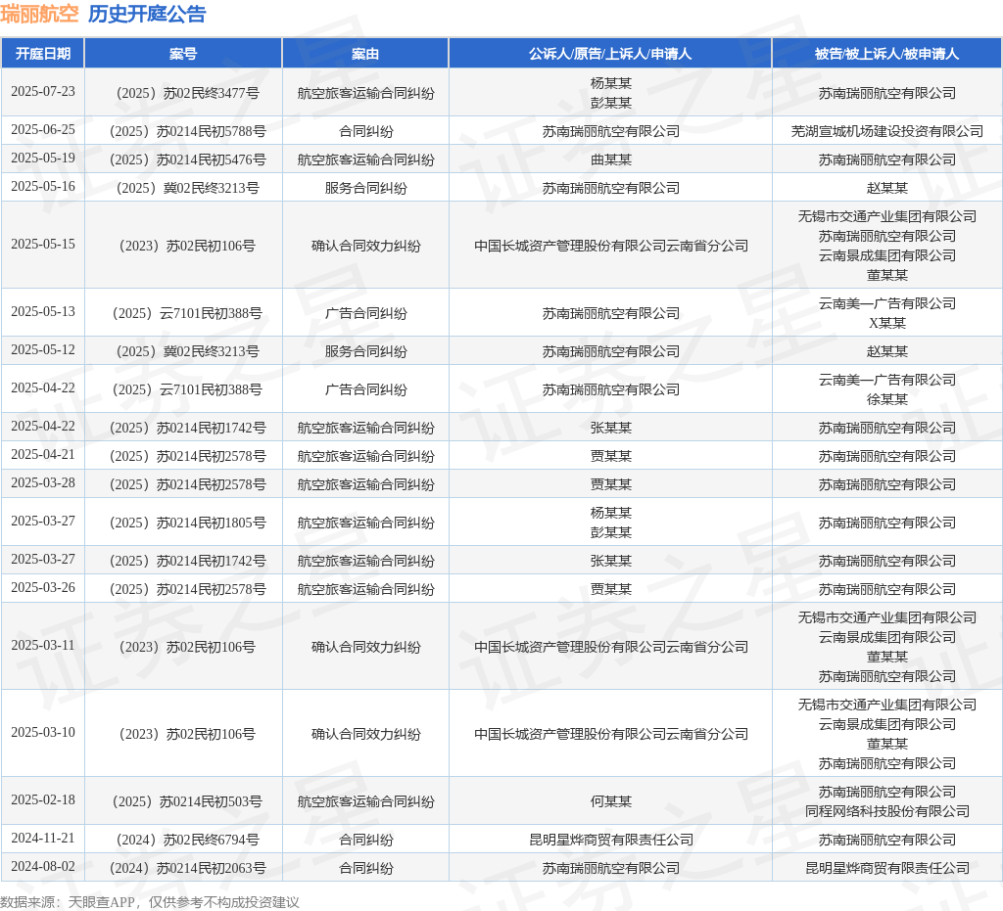Click the 公诉人/原告/上诉人/申请人 column header
The image size is (1003, 911).
(x=610, y=54)
